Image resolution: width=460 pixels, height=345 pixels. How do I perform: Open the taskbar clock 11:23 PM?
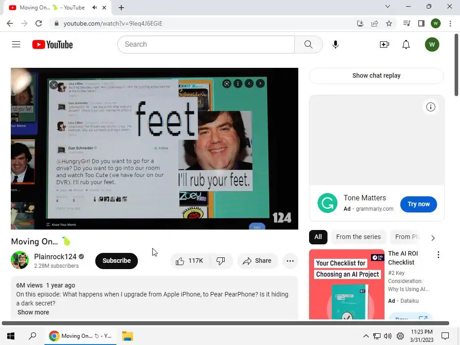coord(421,336)
